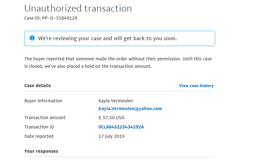Click the Transaction ID field label
Screen dimensions: 262x163
pos(39,127)
